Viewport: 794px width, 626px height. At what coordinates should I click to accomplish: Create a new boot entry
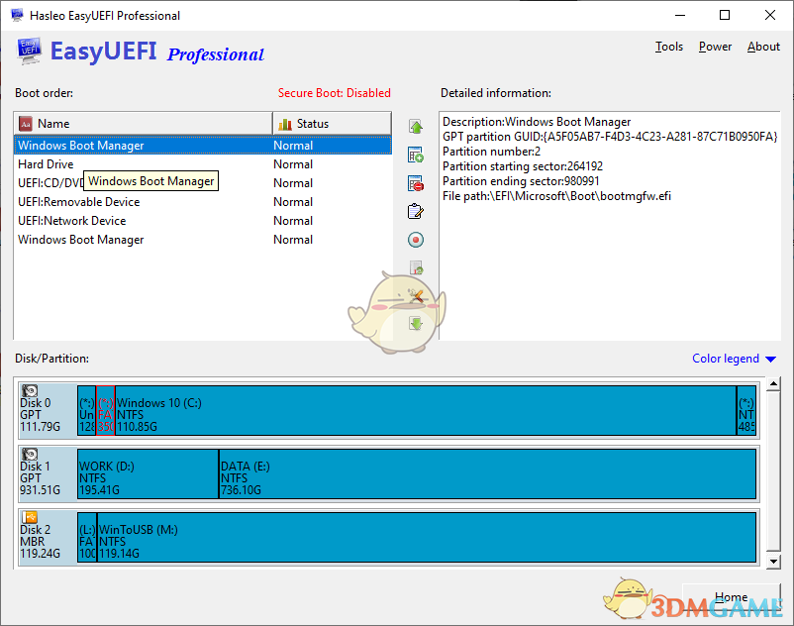pyautogui.click(x=415, y=155)
